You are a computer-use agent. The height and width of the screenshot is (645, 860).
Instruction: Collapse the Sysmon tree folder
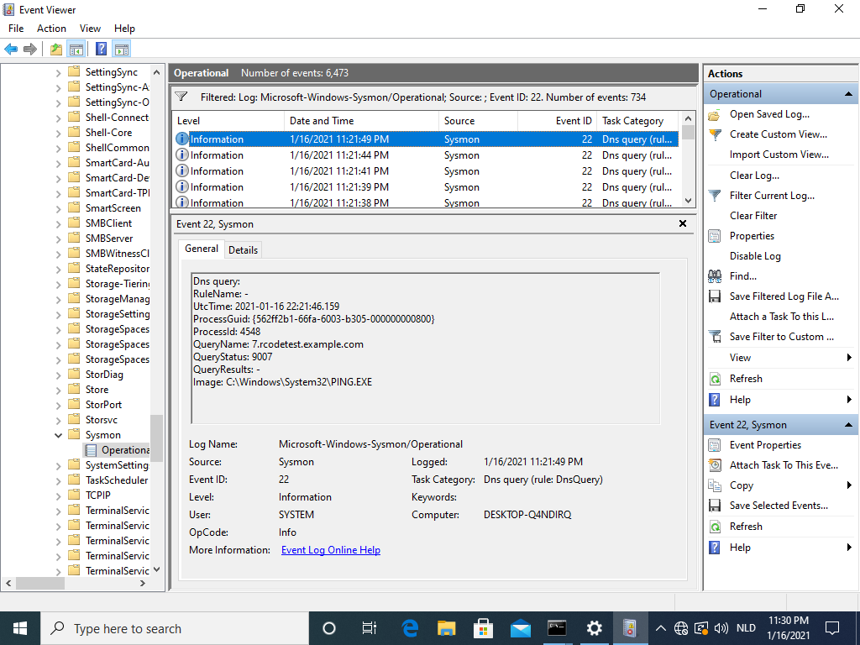(58, 435)
